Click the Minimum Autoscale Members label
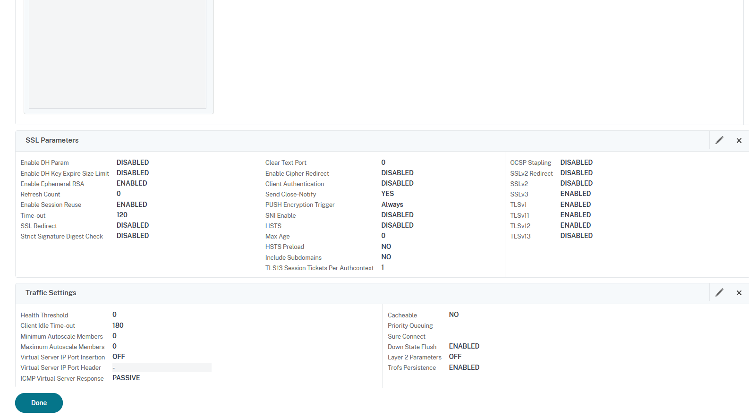The height and width of the screenshot is (418, 749). tap(61, 337)
